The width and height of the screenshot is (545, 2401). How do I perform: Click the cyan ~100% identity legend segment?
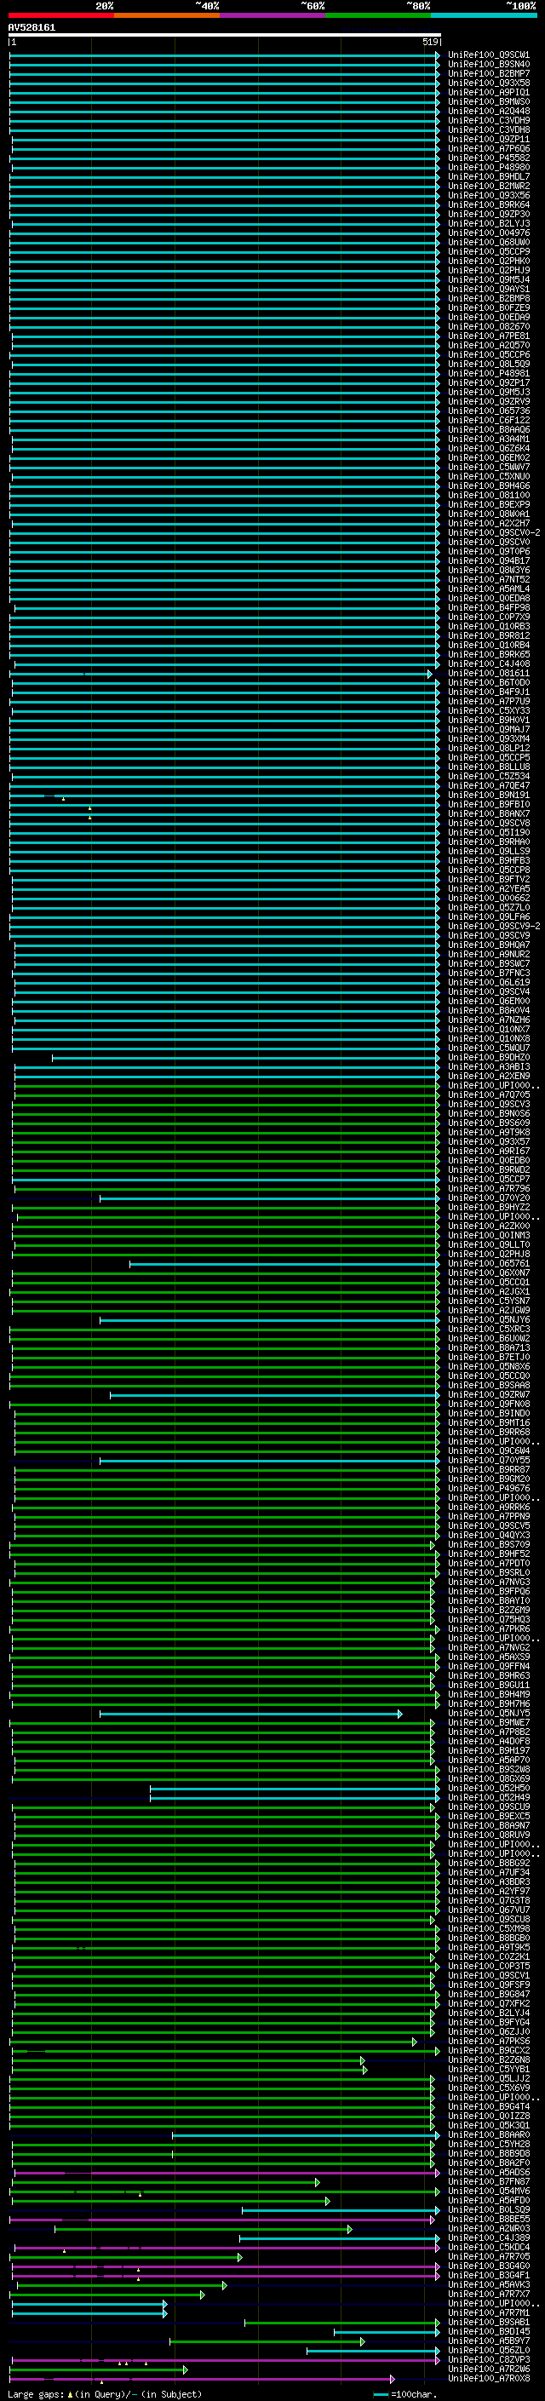tap(484, 16)
